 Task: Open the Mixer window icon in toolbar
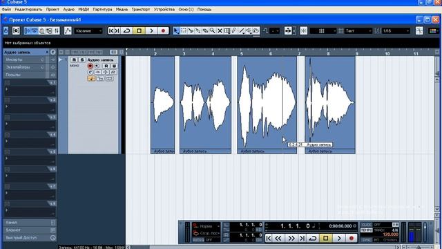pos(57,30)
